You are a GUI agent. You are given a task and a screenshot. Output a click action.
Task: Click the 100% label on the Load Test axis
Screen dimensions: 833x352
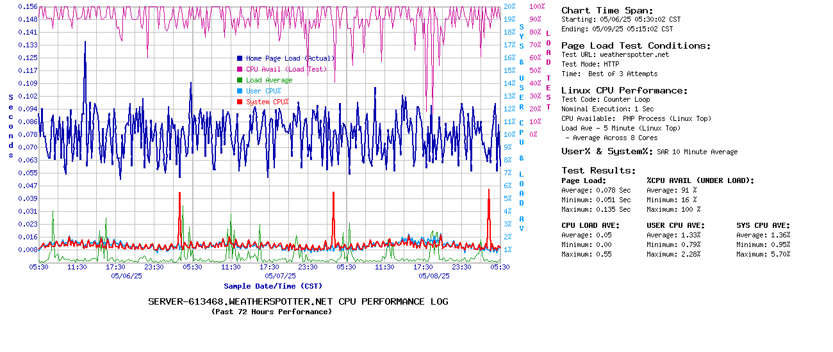coord(537,6)
